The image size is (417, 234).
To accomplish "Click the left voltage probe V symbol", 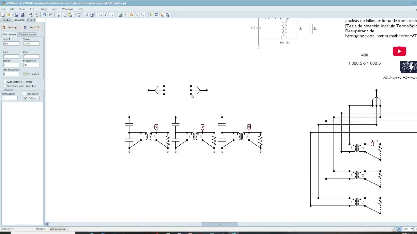I will (x=156, y=127).
